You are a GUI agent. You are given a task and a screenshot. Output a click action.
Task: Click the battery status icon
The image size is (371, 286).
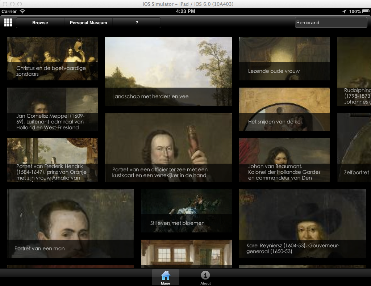(x=366, y=11)
